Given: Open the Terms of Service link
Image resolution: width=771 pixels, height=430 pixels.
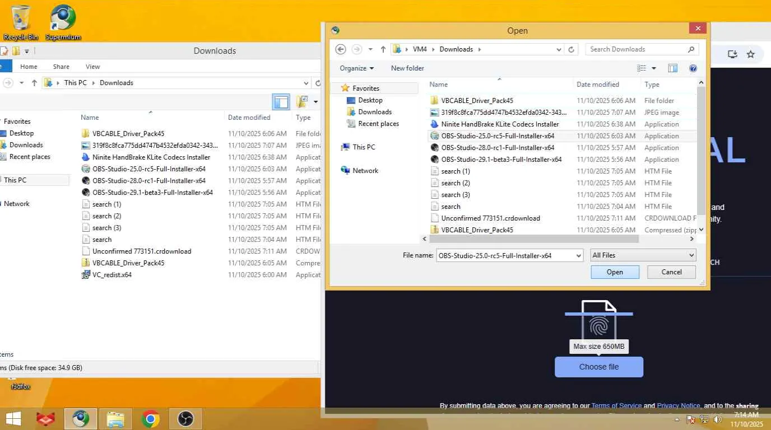Looking at the screenshot, I should tap(616, 406).
